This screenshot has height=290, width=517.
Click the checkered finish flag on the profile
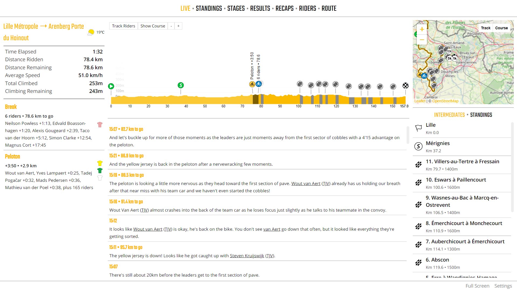coord(406,86)
